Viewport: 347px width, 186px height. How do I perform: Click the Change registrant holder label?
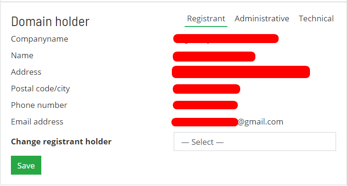click(x=61, y=142)
